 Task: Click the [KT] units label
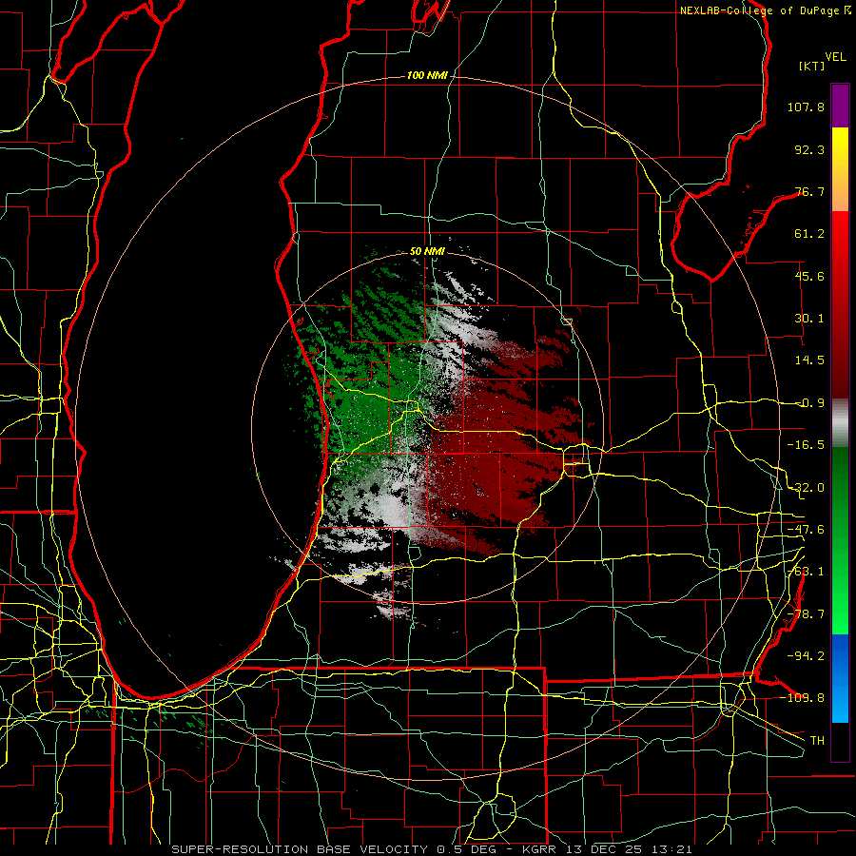[812, 66]
